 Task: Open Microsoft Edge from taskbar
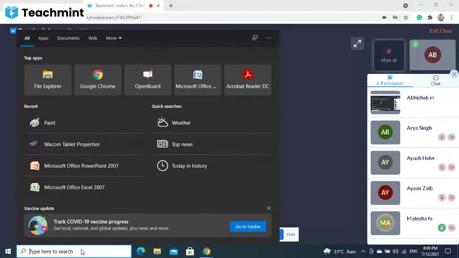point(141,251)
